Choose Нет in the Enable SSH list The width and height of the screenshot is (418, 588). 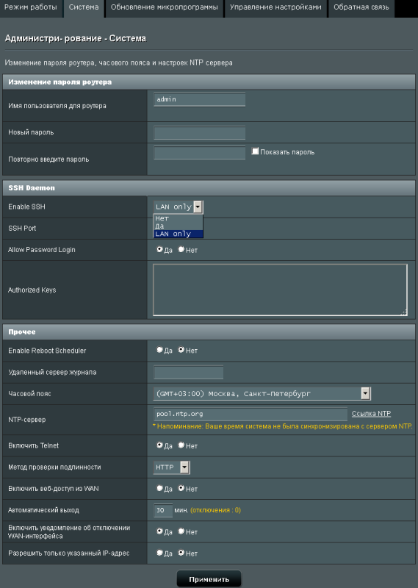(178, 218)
